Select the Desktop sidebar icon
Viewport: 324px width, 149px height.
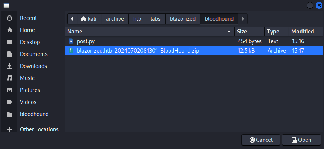pos(9,42)
